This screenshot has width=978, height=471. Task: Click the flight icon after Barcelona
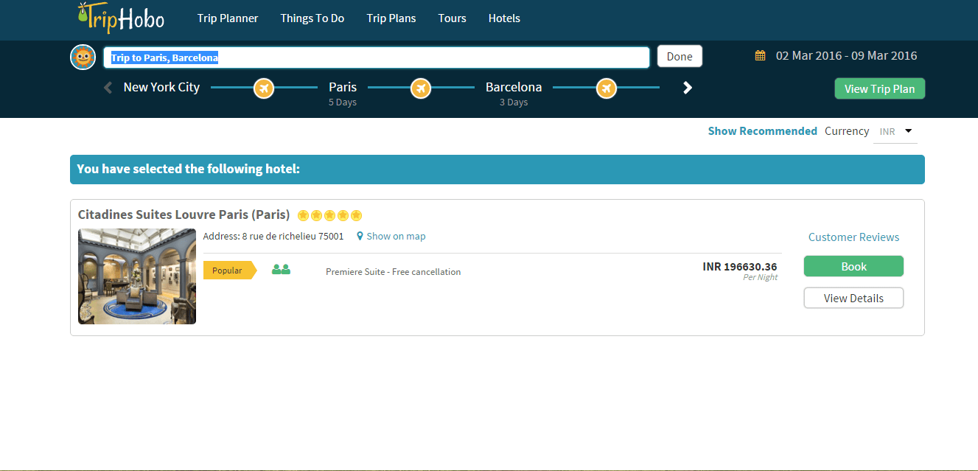coord(607,88)
